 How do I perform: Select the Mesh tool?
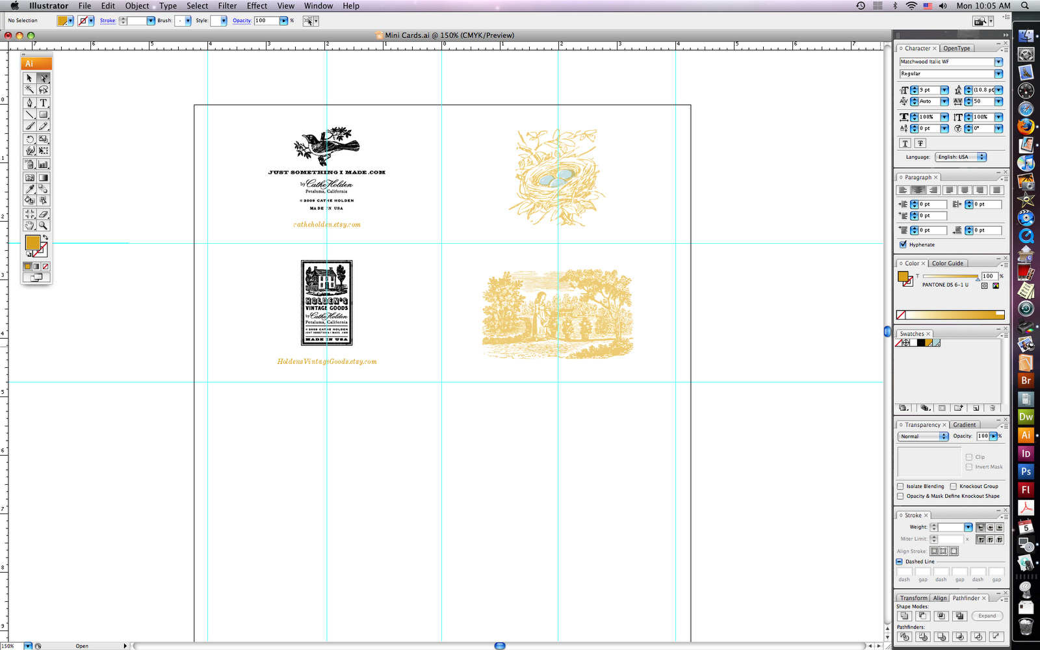(29, 177)
